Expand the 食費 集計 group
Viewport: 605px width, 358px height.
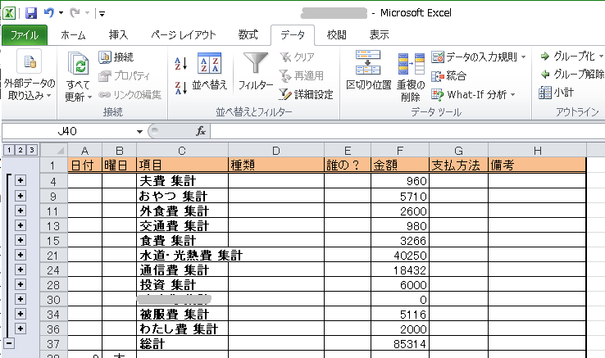[x=20, y=240]
